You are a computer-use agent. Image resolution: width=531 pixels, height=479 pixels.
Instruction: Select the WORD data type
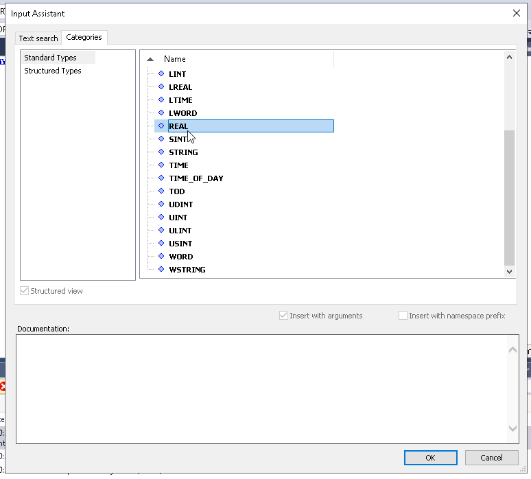tap(181, 257)
